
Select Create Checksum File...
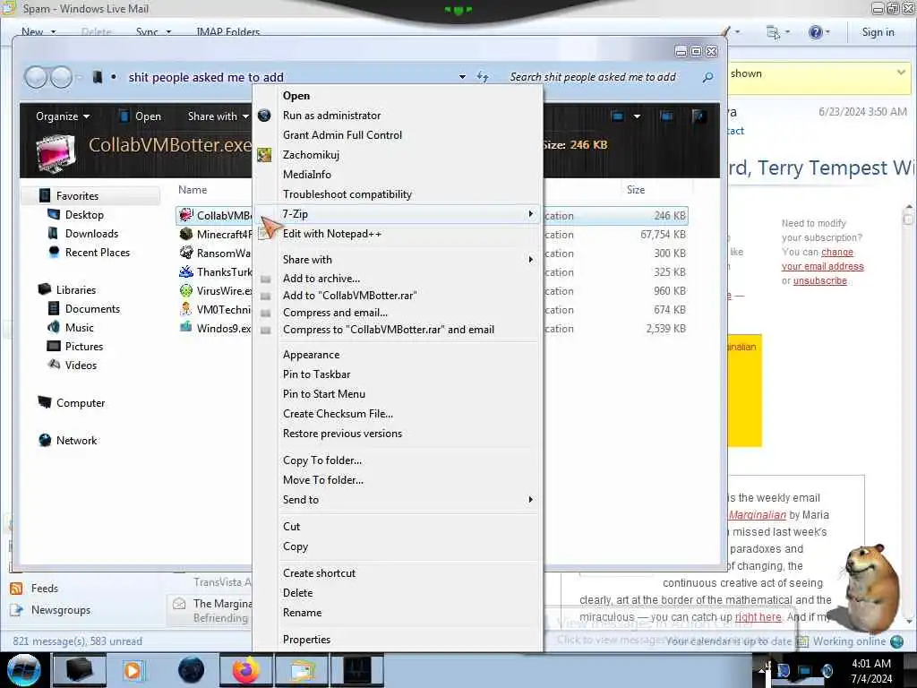tap(338, 414)
